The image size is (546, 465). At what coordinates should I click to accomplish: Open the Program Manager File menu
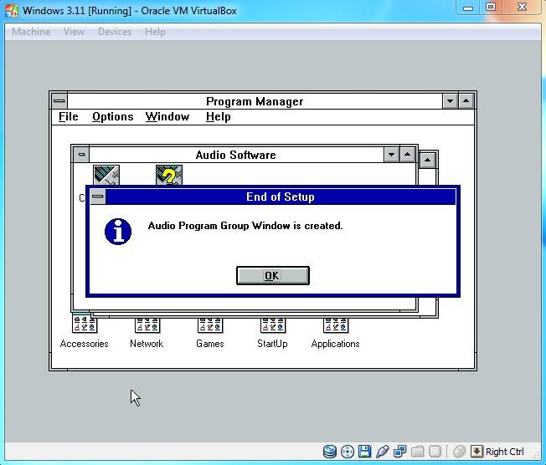(69, 117)
